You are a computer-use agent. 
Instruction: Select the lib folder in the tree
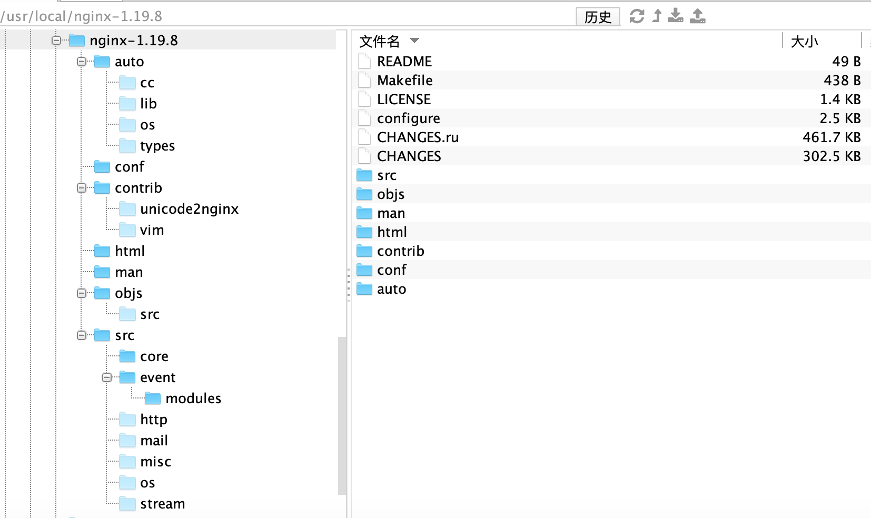[138, 104]
